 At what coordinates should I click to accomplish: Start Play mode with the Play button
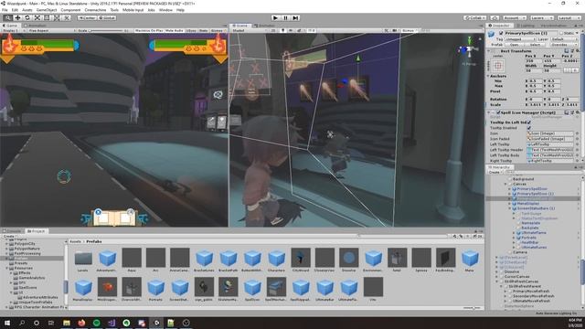click(275, 17)
